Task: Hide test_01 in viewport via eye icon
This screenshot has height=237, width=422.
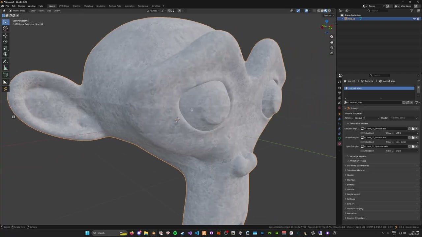Action: (x=414, y=19)
